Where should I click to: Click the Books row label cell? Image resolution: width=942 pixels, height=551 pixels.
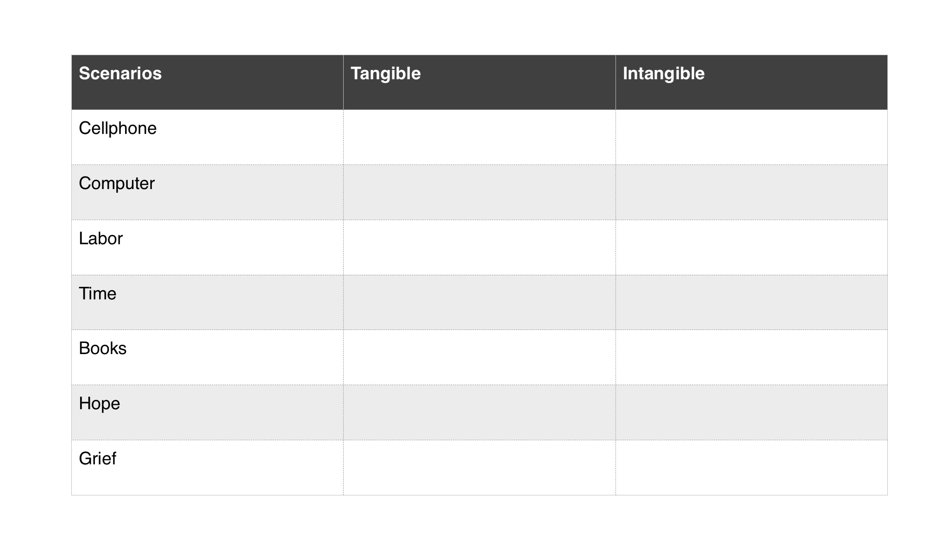click(207, 357)
